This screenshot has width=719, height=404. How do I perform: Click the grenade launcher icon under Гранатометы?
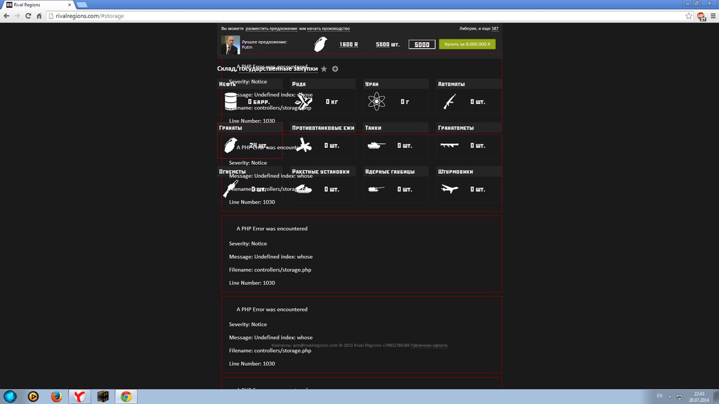point(449,145)
